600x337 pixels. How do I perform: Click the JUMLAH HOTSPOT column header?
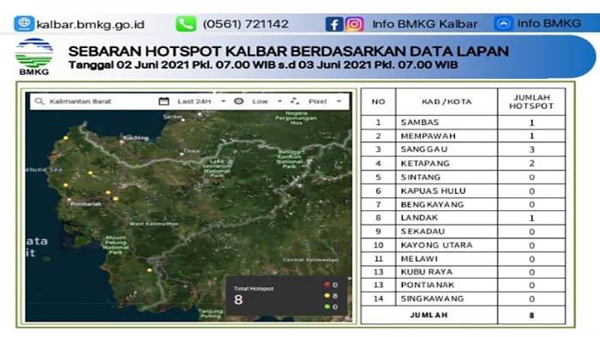pyautogui.click(x=531, y=102)
